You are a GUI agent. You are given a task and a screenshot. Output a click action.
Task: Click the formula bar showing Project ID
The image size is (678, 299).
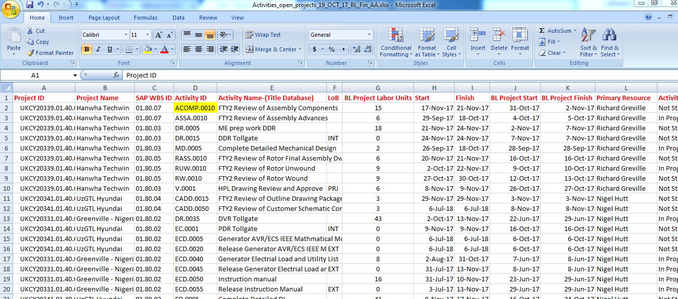(x=400, y=75)
